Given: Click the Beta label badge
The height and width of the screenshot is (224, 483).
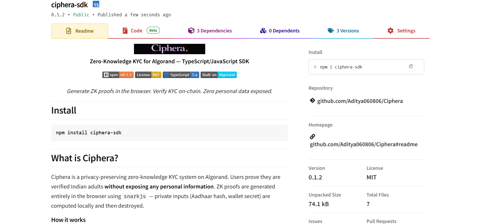Looking at the screenshot, I should pos(153,30).
